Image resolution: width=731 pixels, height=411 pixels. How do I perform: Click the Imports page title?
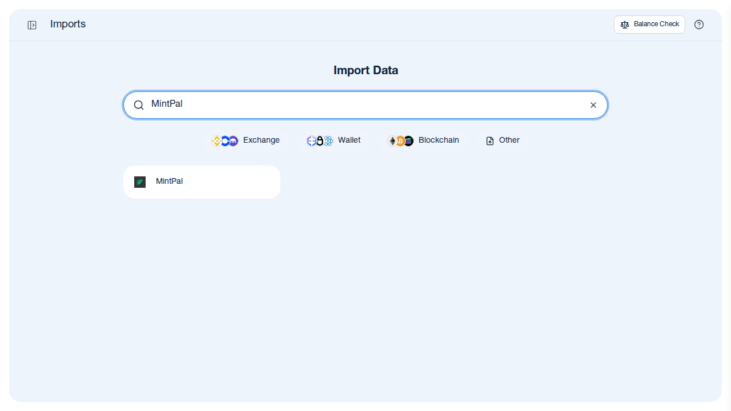point(68,24)
